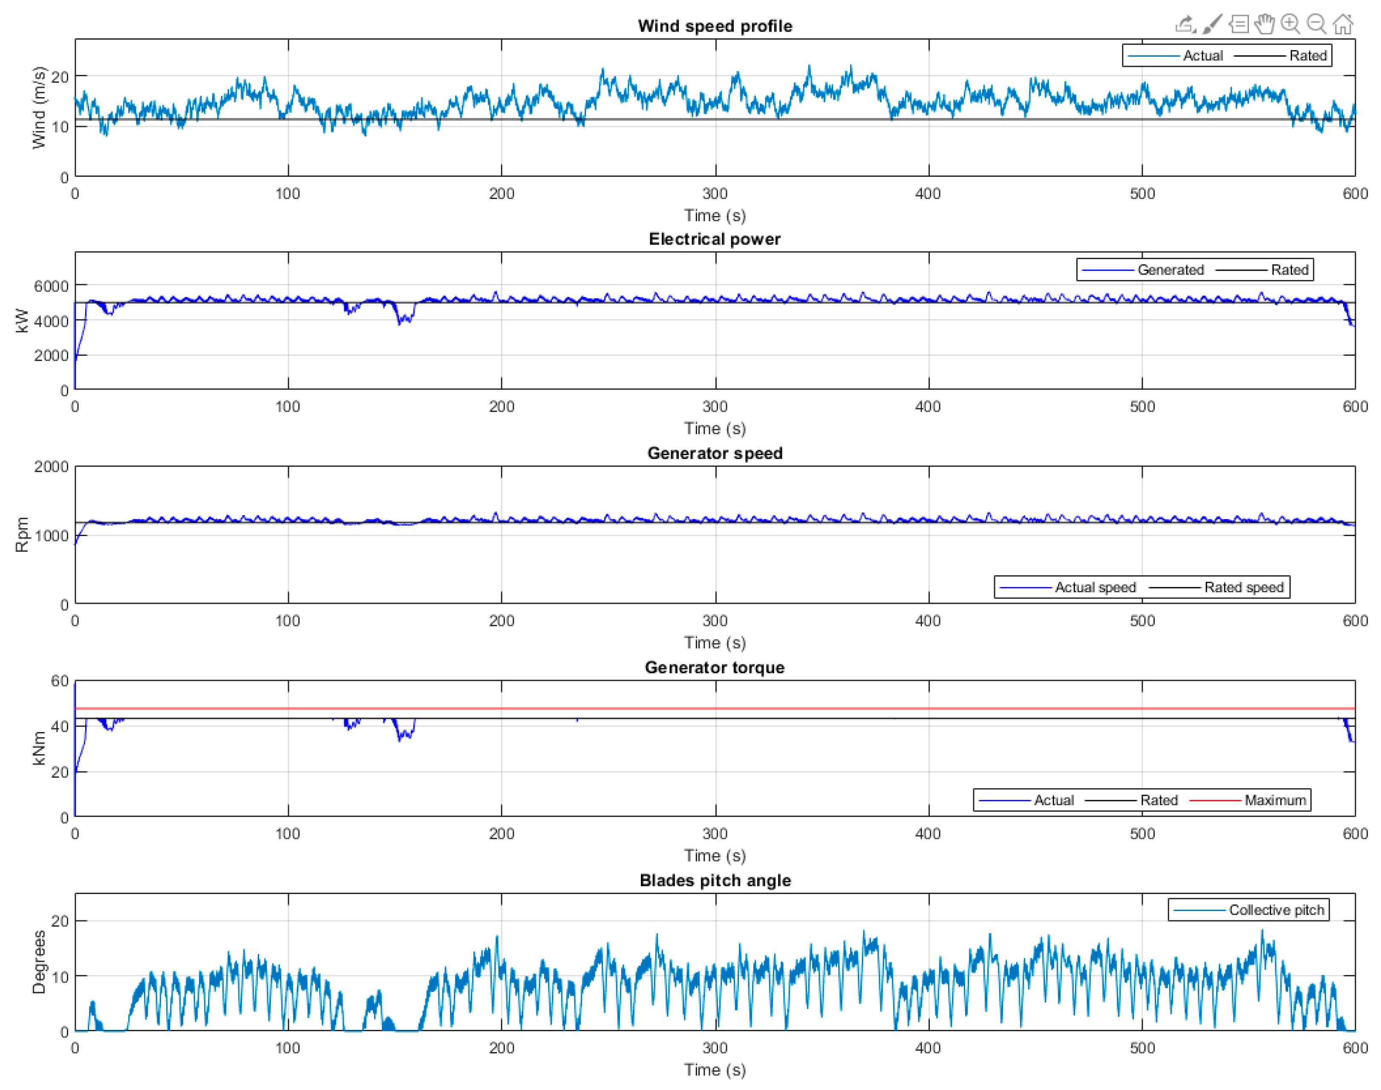Click 'Generator torque' plot title

pyautogui.click(x=715, y=668)
